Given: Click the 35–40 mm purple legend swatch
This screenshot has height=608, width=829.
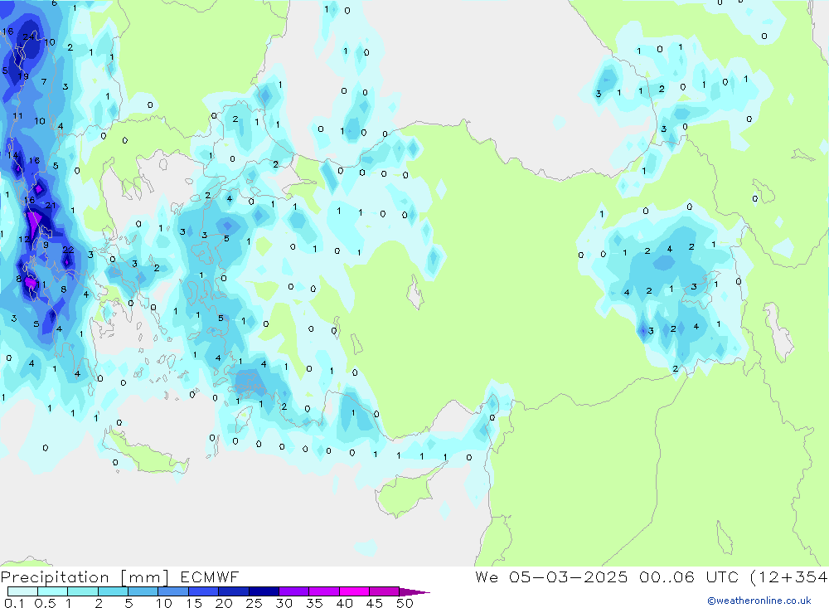Looking at the screenshot, I should (x=323, y=591).
